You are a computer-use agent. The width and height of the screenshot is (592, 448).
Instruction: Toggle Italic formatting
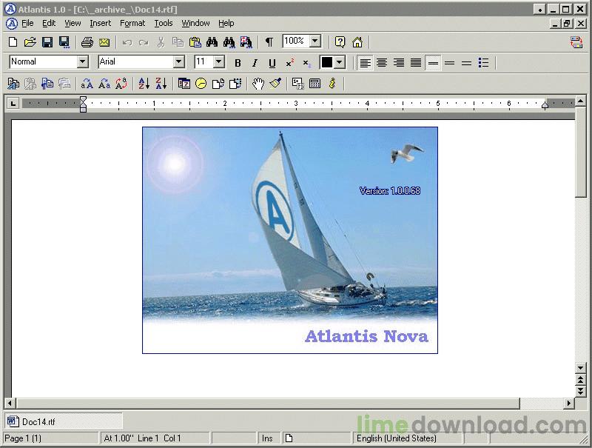(x=255, y=63)
